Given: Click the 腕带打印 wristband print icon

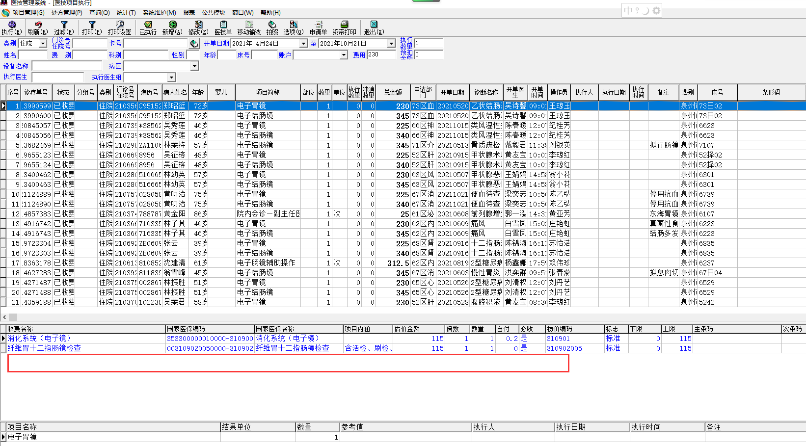Looking at the screenshot, I should pyautogui.click(x=344, y=27).
